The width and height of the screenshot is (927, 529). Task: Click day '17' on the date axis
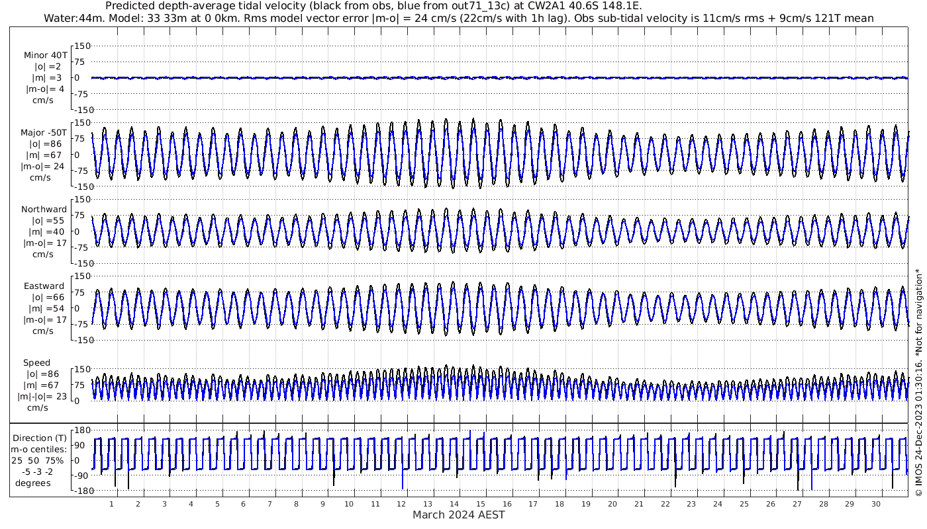coord(533,504)
